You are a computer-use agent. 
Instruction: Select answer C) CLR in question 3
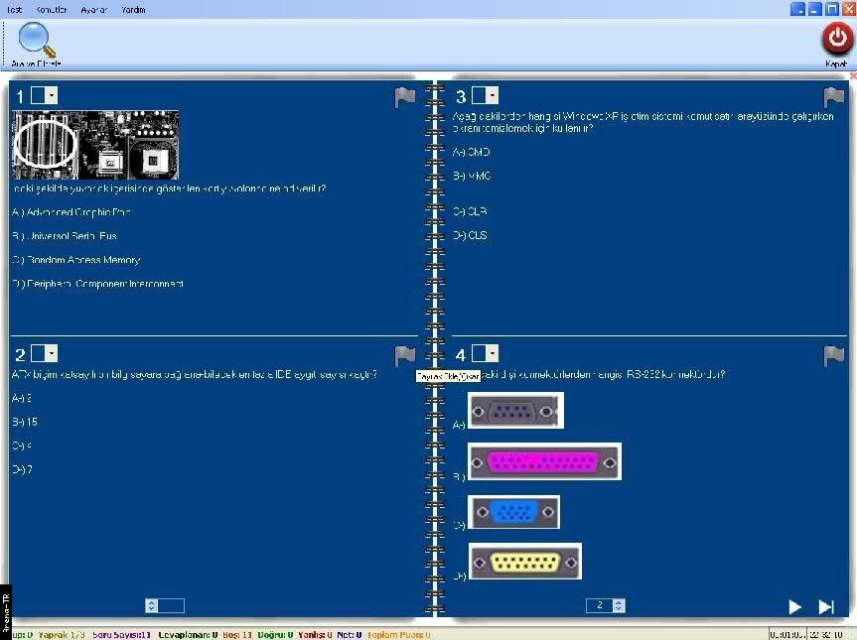470,211
